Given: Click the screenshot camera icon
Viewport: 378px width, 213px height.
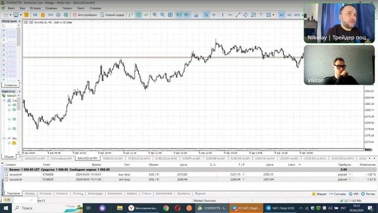Looking at the screenshot, I should (196, 15).
